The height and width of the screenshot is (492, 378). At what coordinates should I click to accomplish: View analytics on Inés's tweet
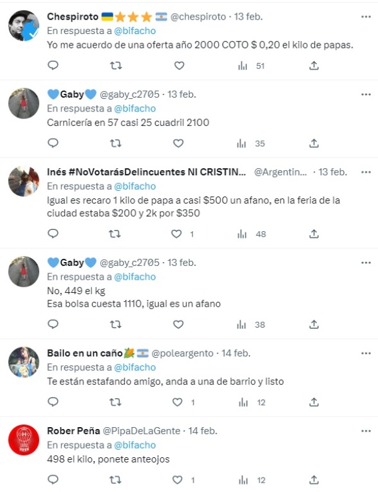(242, 234)
